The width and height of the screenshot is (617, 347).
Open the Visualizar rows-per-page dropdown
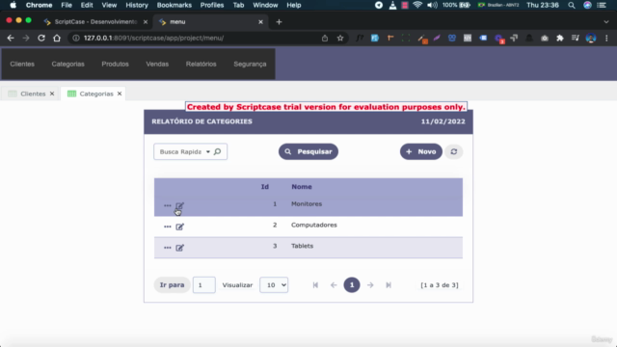[274, 285]
